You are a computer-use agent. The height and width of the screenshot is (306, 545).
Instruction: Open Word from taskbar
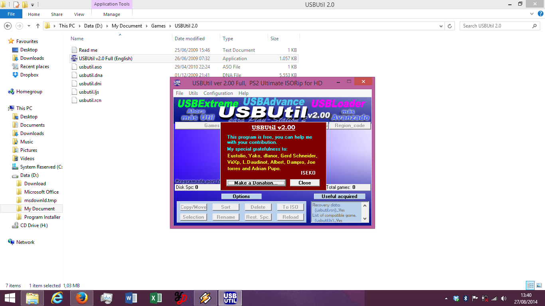point(131,298)
